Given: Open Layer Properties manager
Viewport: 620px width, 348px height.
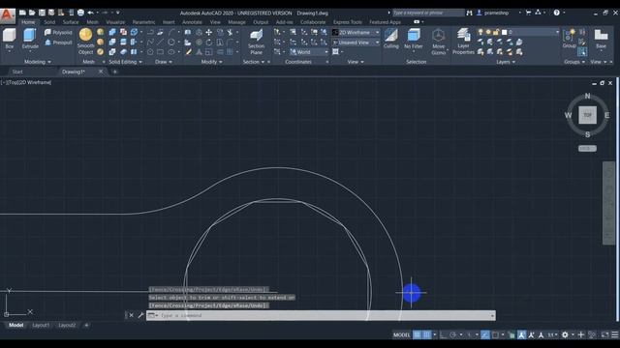Looking at the screenshot, I should click(x=463, y=42).
